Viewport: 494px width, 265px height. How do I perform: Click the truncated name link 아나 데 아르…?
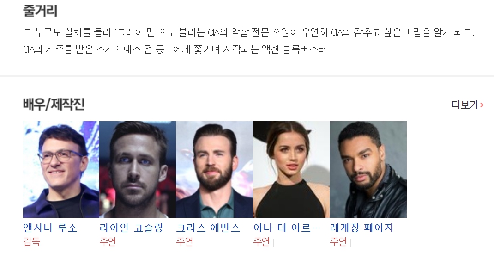tap(287, 228)
